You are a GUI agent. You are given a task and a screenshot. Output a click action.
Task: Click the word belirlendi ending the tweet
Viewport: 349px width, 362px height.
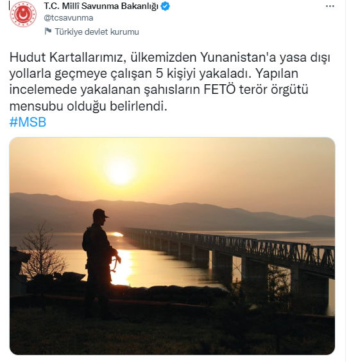[138, 106]
